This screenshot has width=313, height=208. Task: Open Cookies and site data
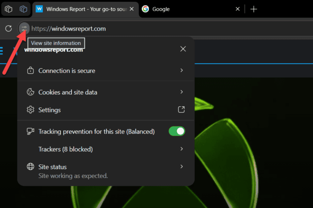point(105,92)
